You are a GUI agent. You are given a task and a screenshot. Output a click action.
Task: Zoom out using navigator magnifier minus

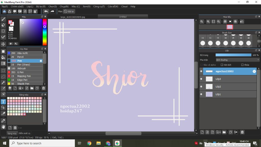click(218, 21)
